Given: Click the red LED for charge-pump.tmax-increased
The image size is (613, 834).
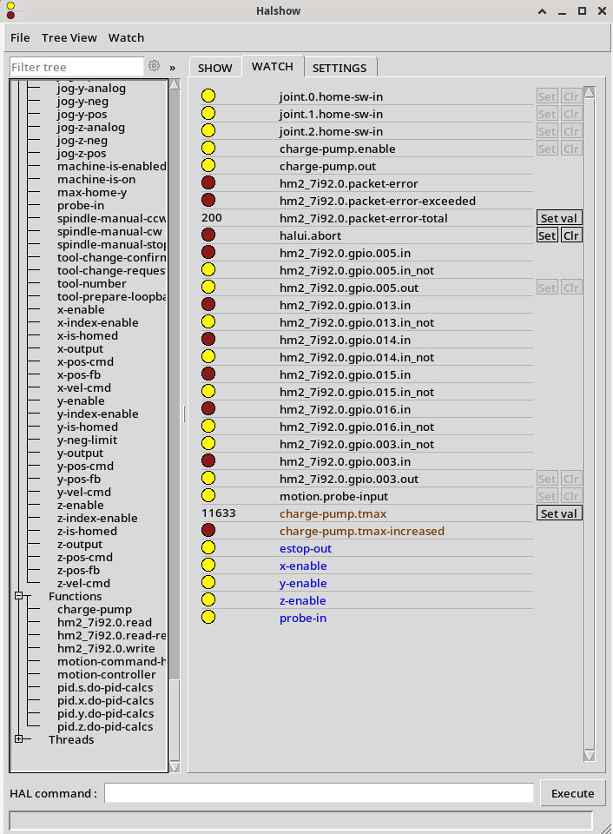Looking at the screenshot, I should [x=208, y=531].
